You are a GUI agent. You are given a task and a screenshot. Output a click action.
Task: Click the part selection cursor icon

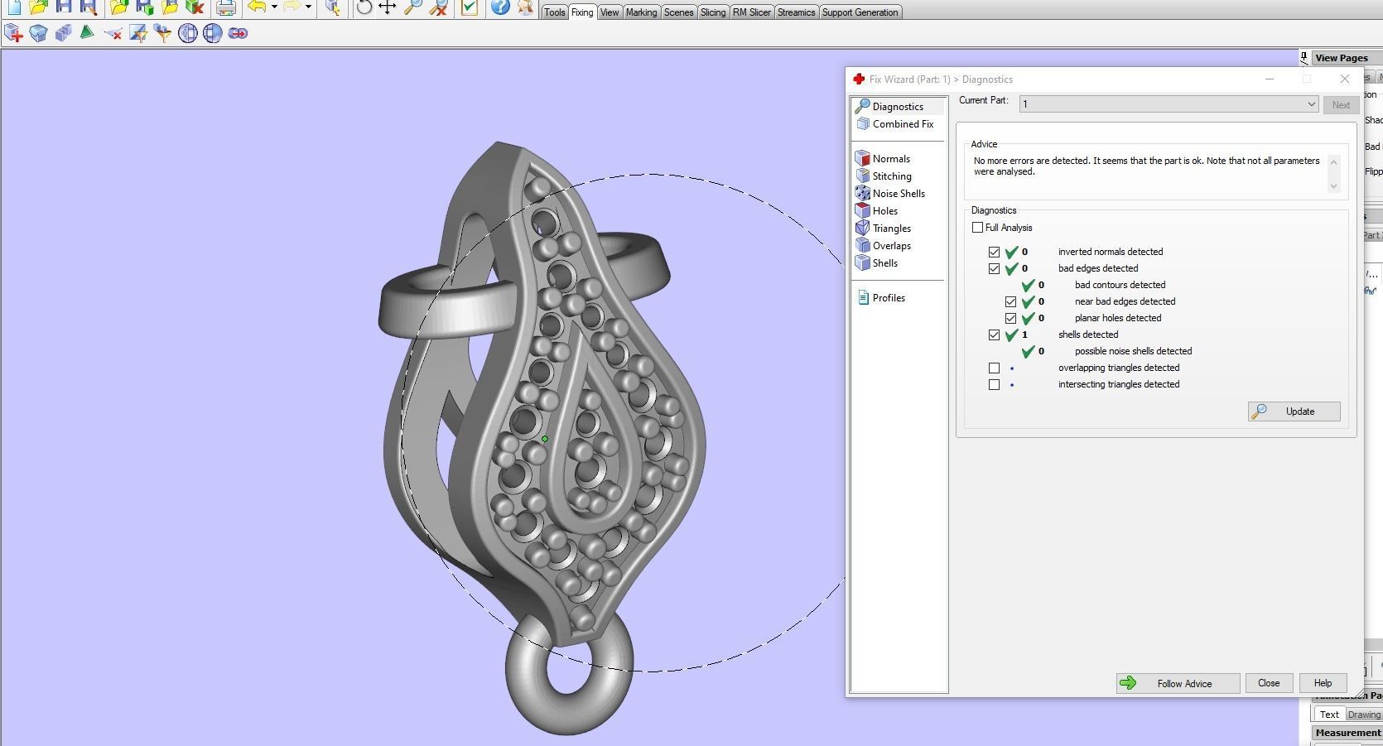[332, 8]
